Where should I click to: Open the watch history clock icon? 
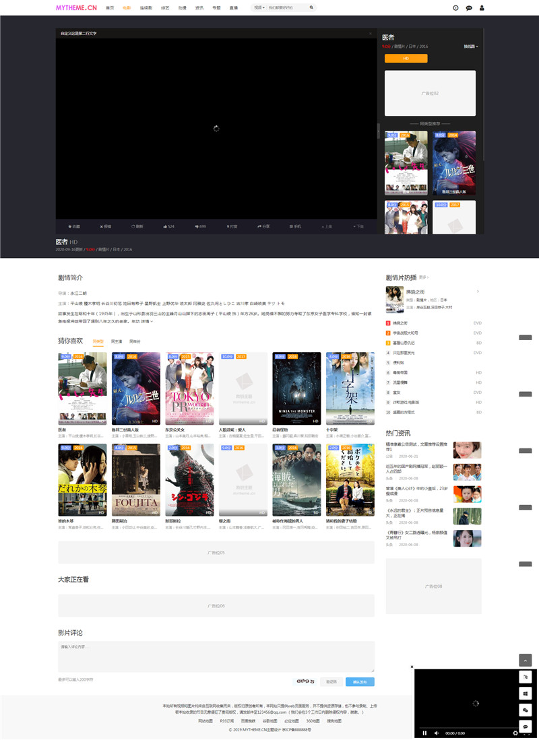[456, 8]
